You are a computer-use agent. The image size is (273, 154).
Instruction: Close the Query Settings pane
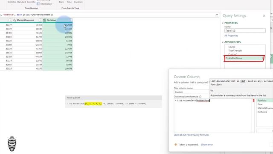[x=264, y=16]
